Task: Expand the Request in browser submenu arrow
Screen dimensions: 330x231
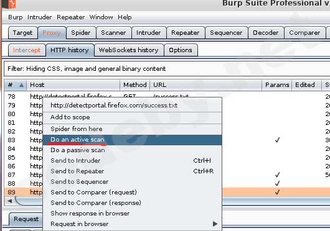Action: pyautogui.click(x=215, y=224)
